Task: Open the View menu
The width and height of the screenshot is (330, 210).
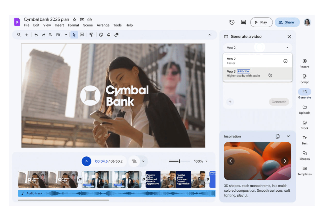Action: point(47,25)
